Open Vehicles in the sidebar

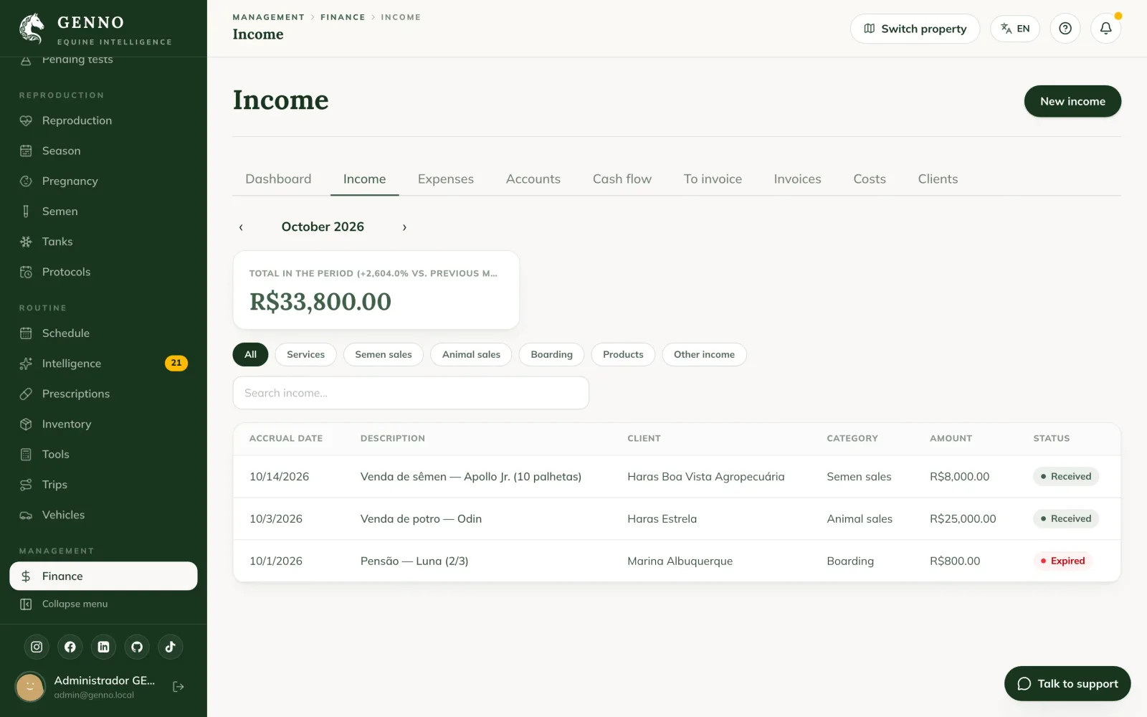[103, 515]
